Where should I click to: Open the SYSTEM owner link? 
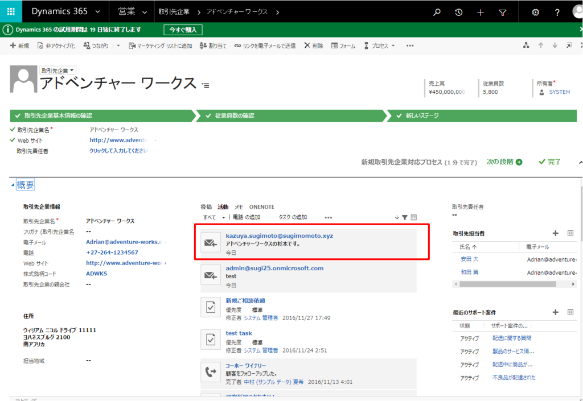click(x=559, y=92)
